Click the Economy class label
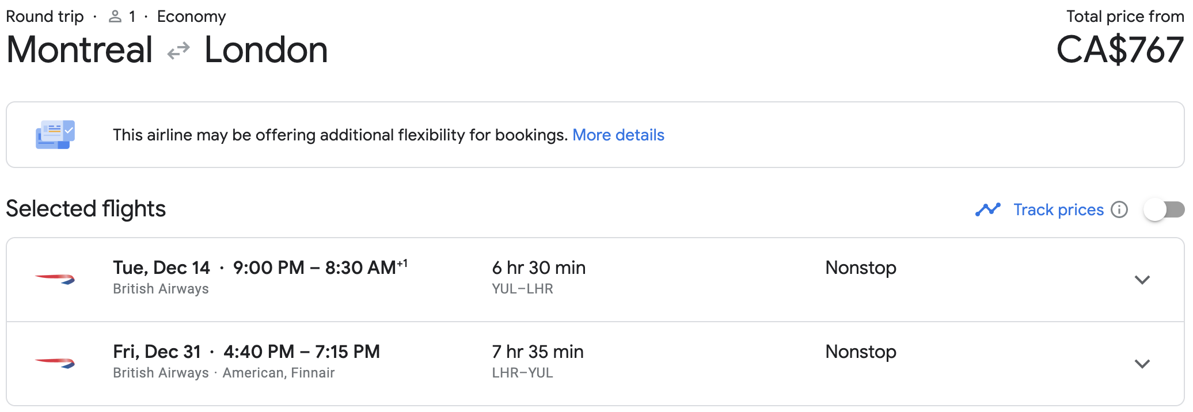The height and width of the screenshot is (412, 1193). (x=191, y=17)
